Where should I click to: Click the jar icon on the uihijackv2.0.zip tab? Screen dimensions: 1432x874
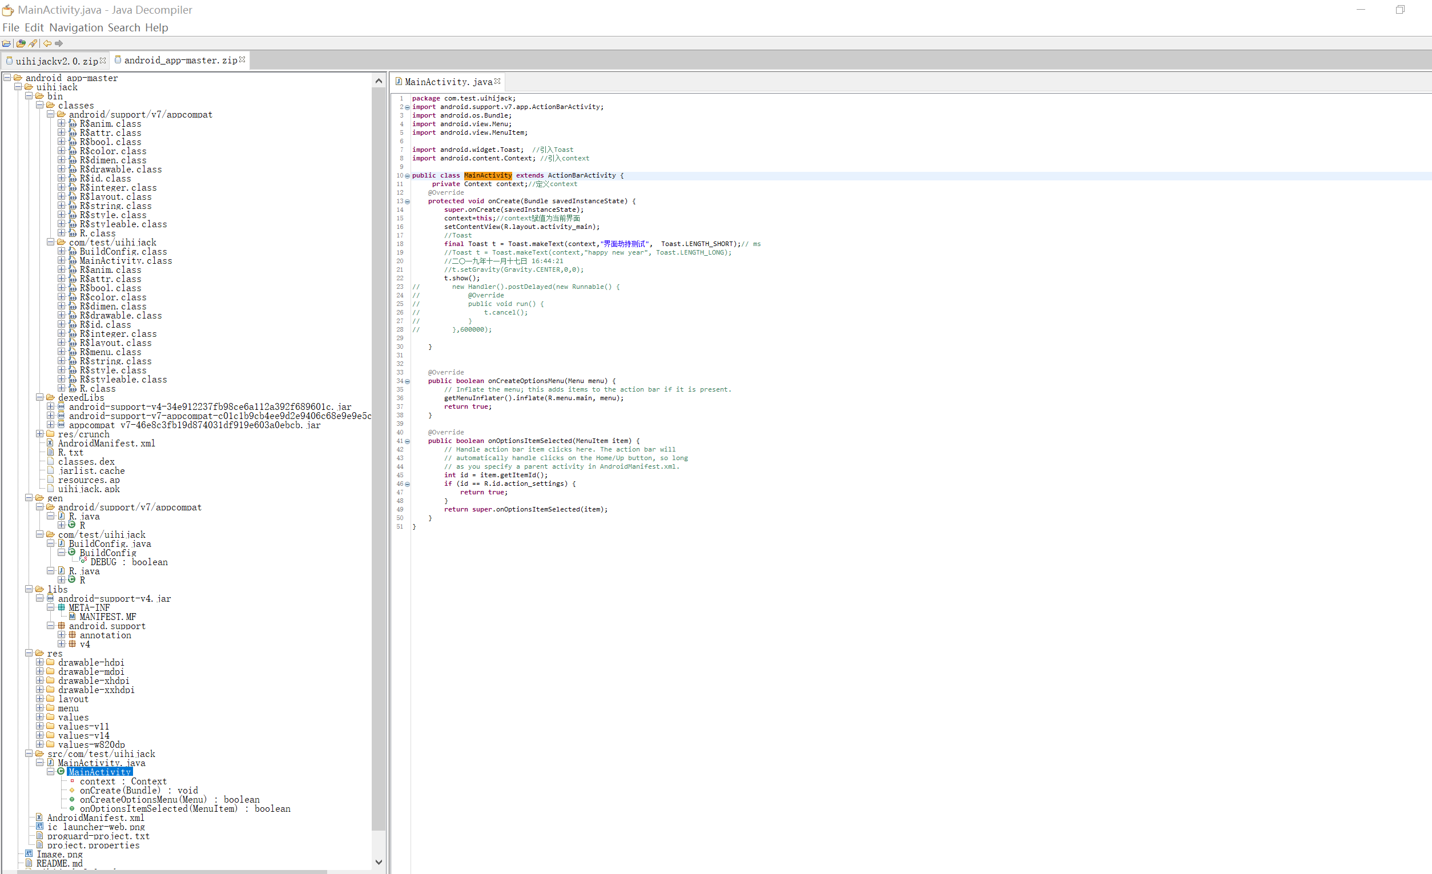click(9, 61)
